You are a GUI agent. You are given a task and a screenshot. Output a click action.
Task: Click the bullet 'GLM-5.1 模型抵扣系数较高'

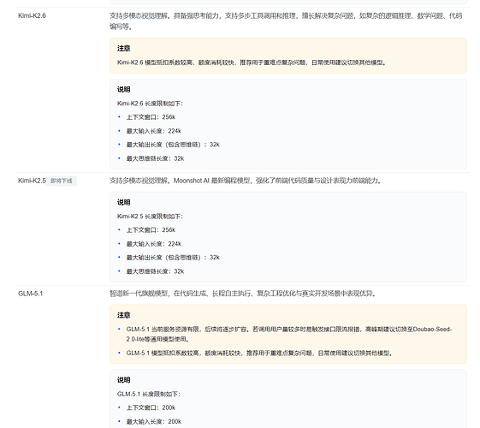[259, 353]
